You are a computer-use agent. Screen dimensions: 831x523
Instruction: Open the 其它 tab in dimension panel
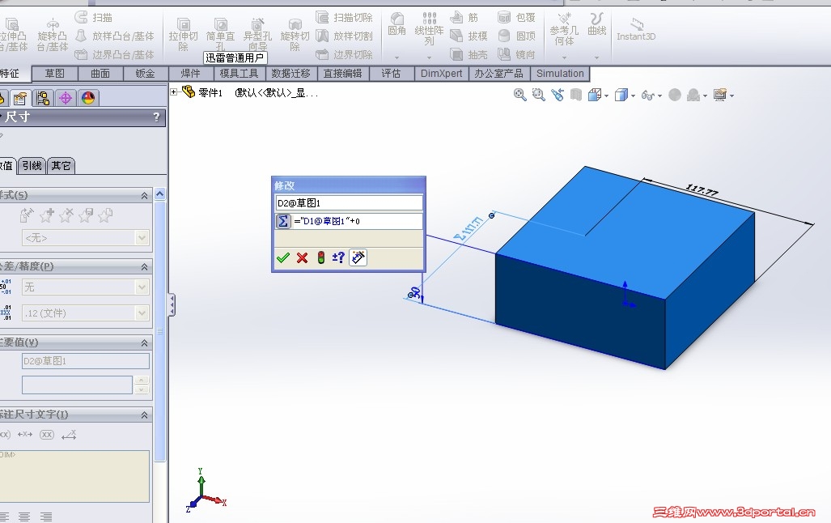(61, 166)
